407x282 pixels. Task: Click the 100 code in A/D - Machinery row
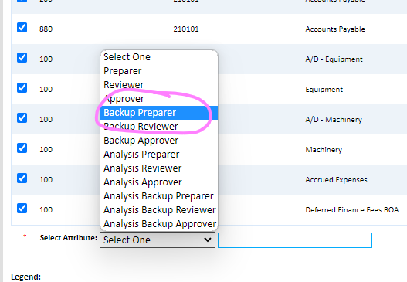pyautogui.click(x=46, y=119)
